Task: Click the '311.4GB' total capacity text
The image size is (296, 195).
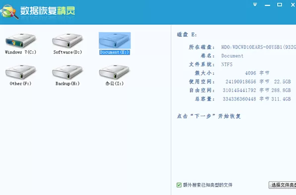Action: click(x=281, y=99)
